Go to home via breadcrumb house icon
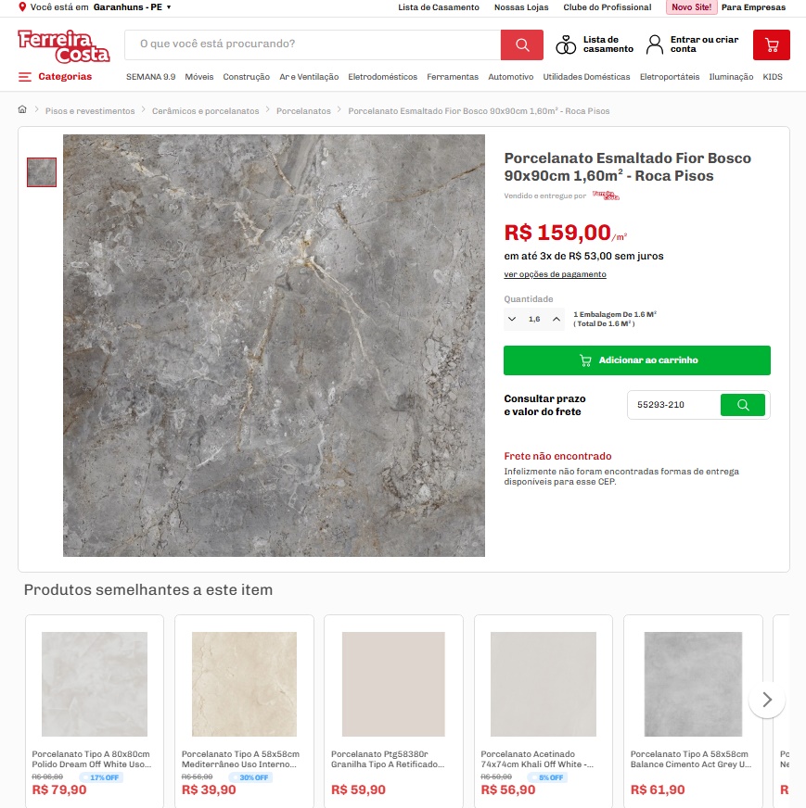This screenshot has width=806, height=808. pyautogui.click(x=22, y=109)
